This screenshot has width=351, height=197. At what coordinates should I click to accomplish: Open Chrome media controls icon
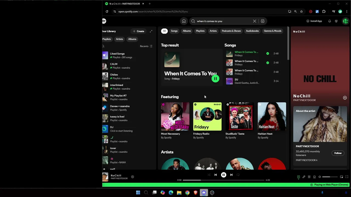click(333, 11)
